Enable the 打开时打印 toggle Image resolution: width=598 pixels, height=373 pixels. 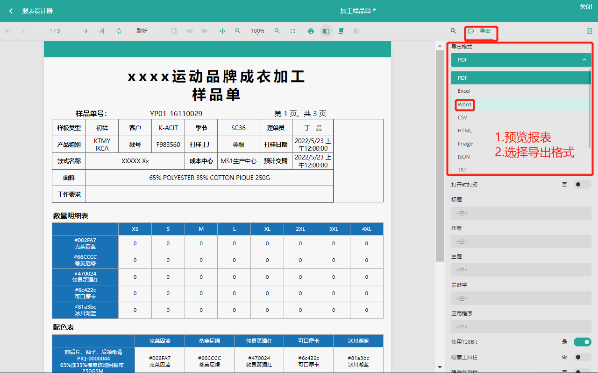[582, 185]
